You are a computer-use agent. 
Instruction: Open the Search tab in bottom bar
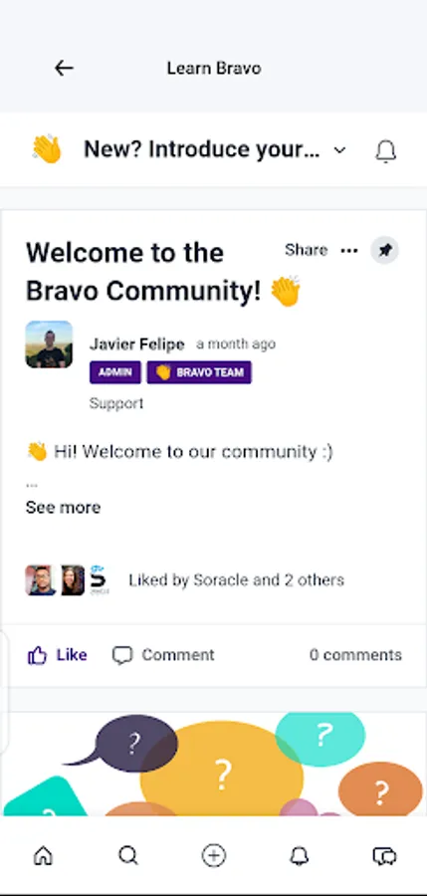pos(128,856)
